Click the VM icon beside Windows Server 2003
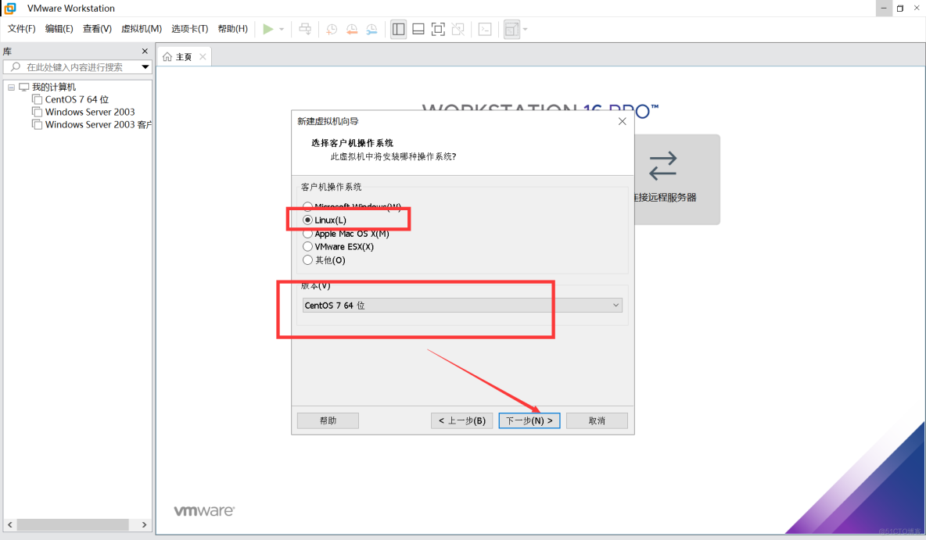 point(38,112)
